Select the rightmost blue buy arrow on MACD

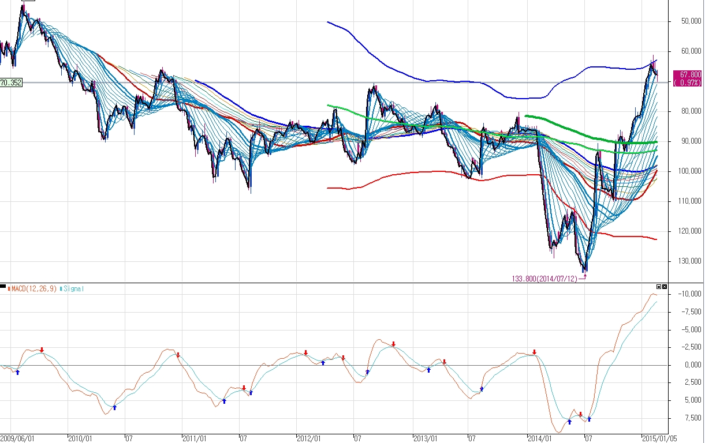[589, 419]
